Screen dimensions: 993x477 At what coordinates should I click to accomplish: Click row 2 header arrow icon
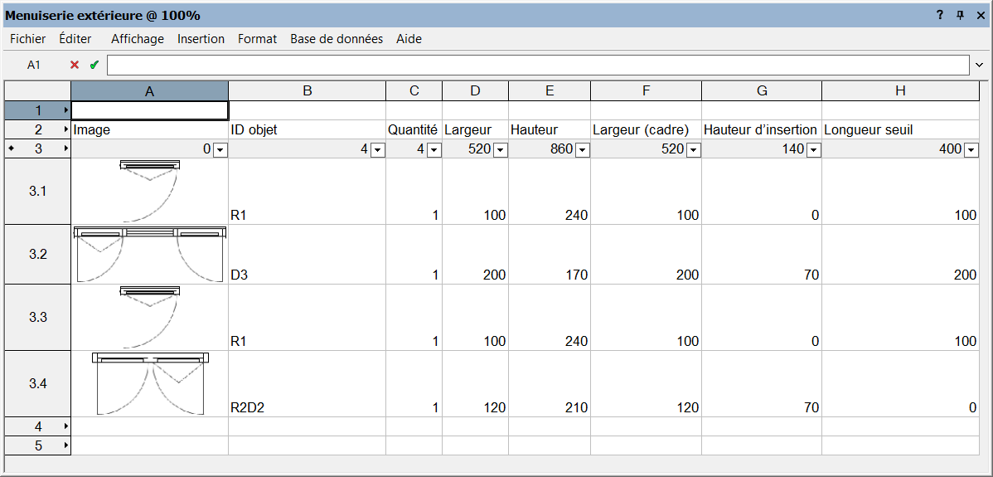point(65,129)
